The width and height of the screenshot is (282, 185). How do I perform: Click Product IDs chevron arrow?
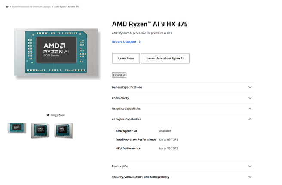coord(250,166)
